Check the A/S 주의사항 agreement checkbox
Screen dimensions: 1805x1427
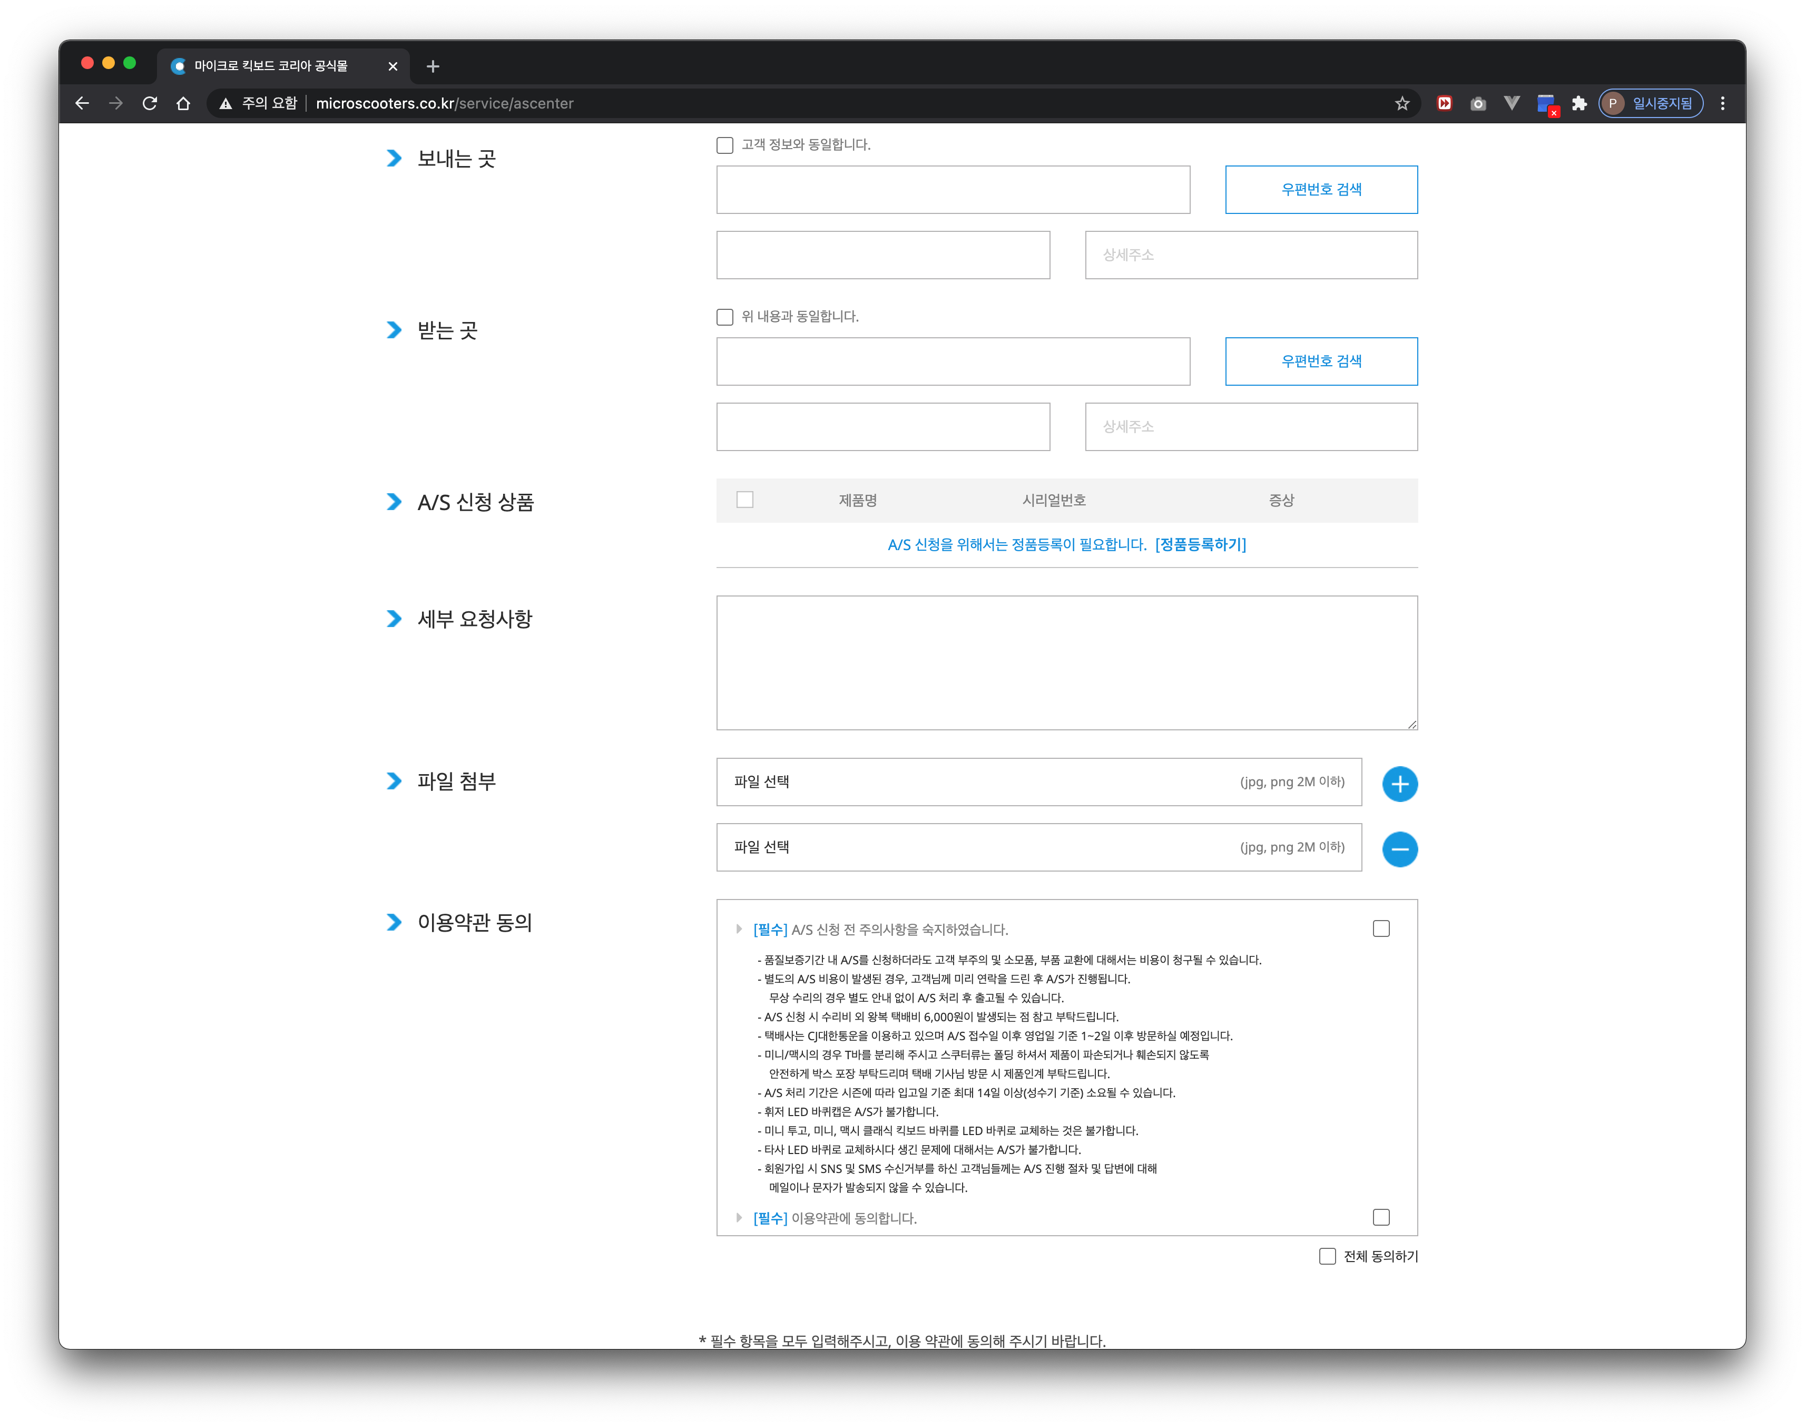1381,929
